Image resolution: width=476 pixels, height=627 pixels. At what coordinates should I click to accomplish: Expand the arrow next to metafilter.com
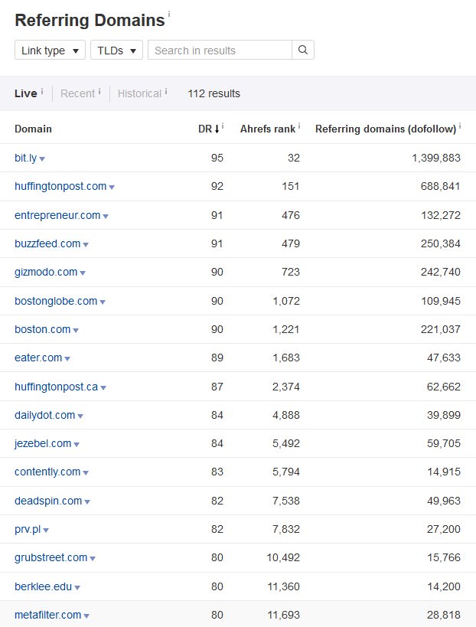(86, 616)
